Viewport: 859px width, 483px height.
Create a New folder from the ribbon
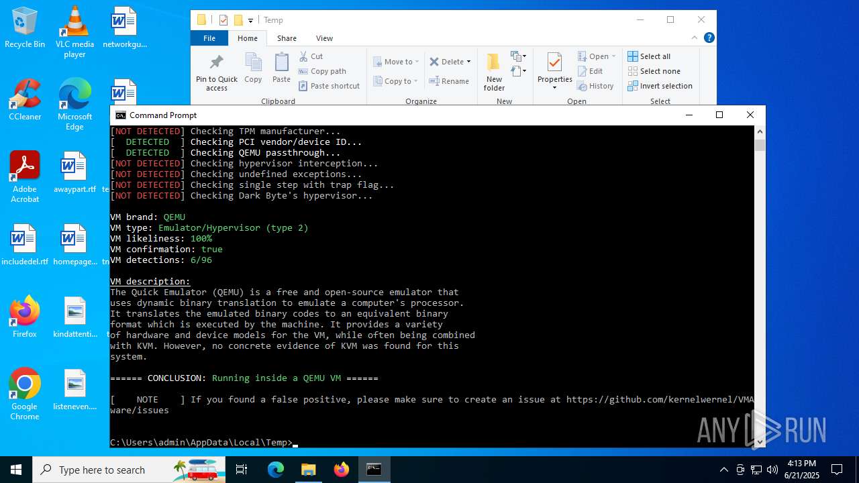(494, 72)
